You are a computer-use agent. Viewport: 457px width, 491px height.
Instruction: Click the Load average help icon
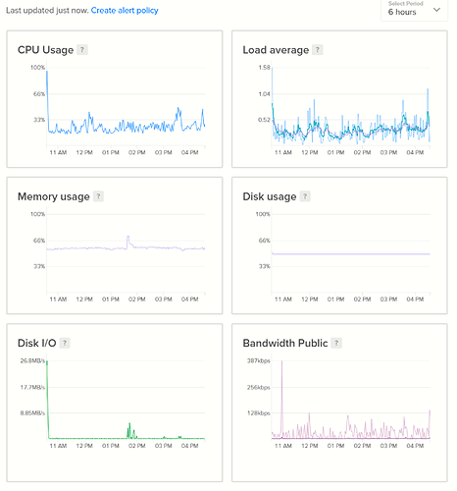pyautogui.click(x=317, y=50)
